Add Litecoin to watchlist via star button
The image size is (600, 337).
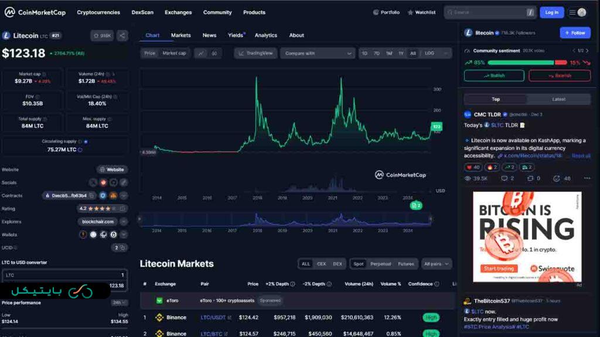pos(102,36)
